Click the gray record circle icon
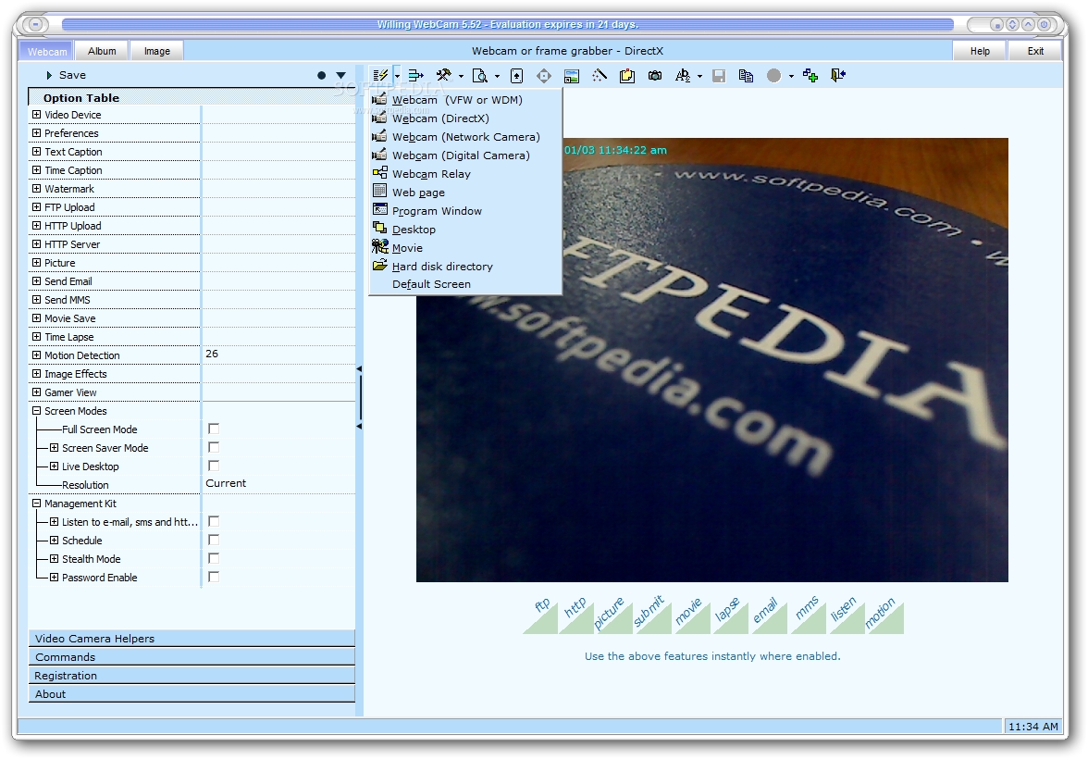The width and height of the screenshot is (1088, 759). [773, 75]
